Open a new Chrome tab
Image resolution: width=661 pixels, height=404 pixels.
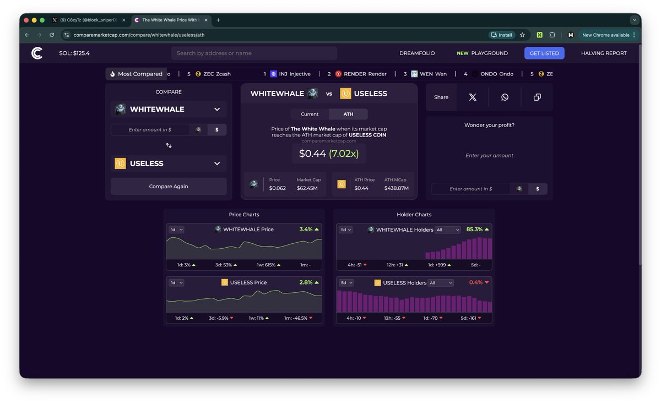click(218, 20)
